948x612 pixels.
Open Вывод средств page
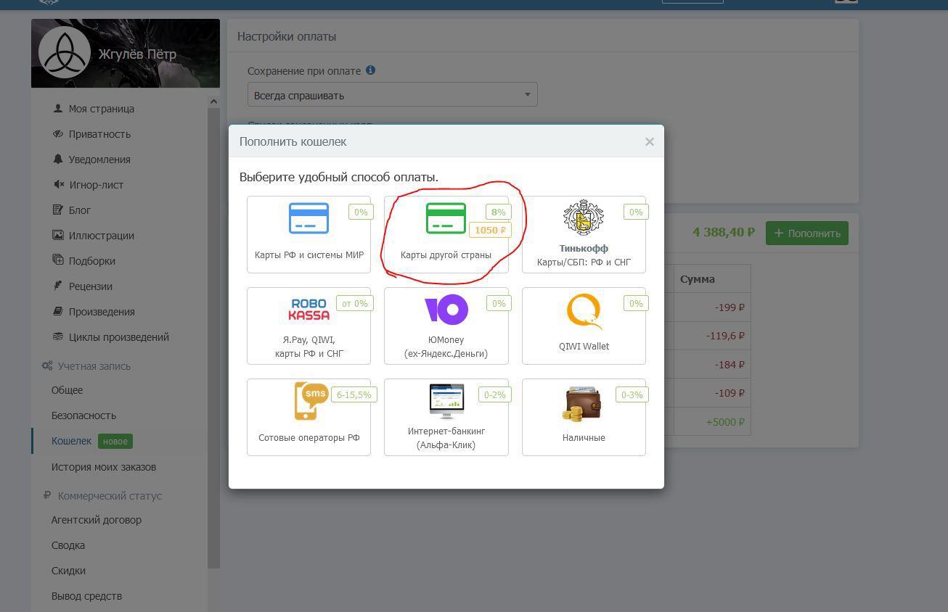(x=86, y=596)
